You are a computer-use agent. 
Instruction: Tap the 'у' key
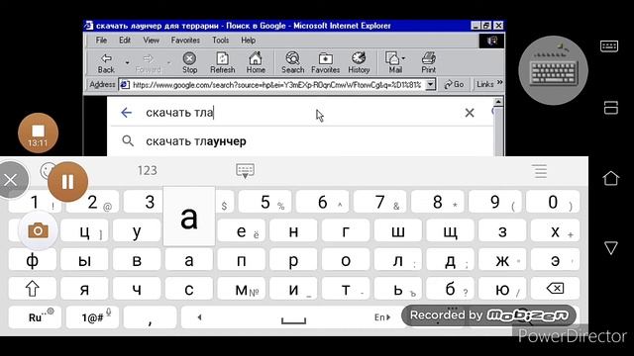[137, 230]
